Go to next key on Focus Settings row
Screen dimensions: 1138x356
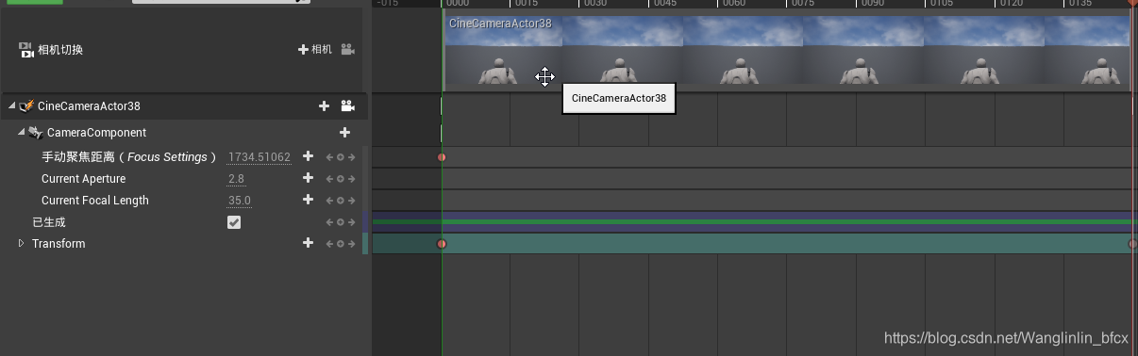click(352, 157)
